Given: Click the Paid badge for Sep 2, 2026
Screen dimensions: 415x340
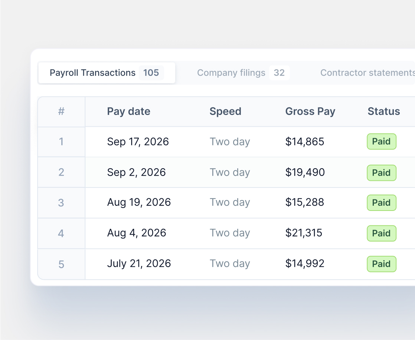Looking at the screenshot, I should click(381, 173).
